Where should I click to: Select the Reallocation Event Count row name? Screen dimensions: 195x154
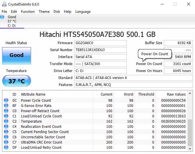(41, 126)
